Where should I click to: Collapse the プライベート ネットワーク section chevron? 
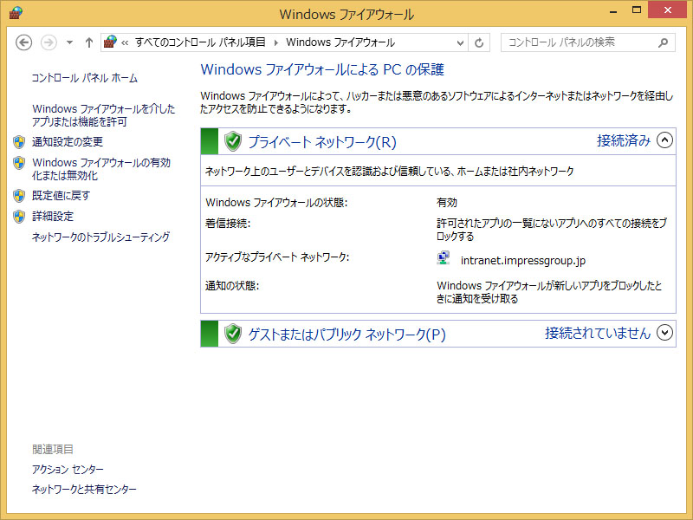pos(664,140)
